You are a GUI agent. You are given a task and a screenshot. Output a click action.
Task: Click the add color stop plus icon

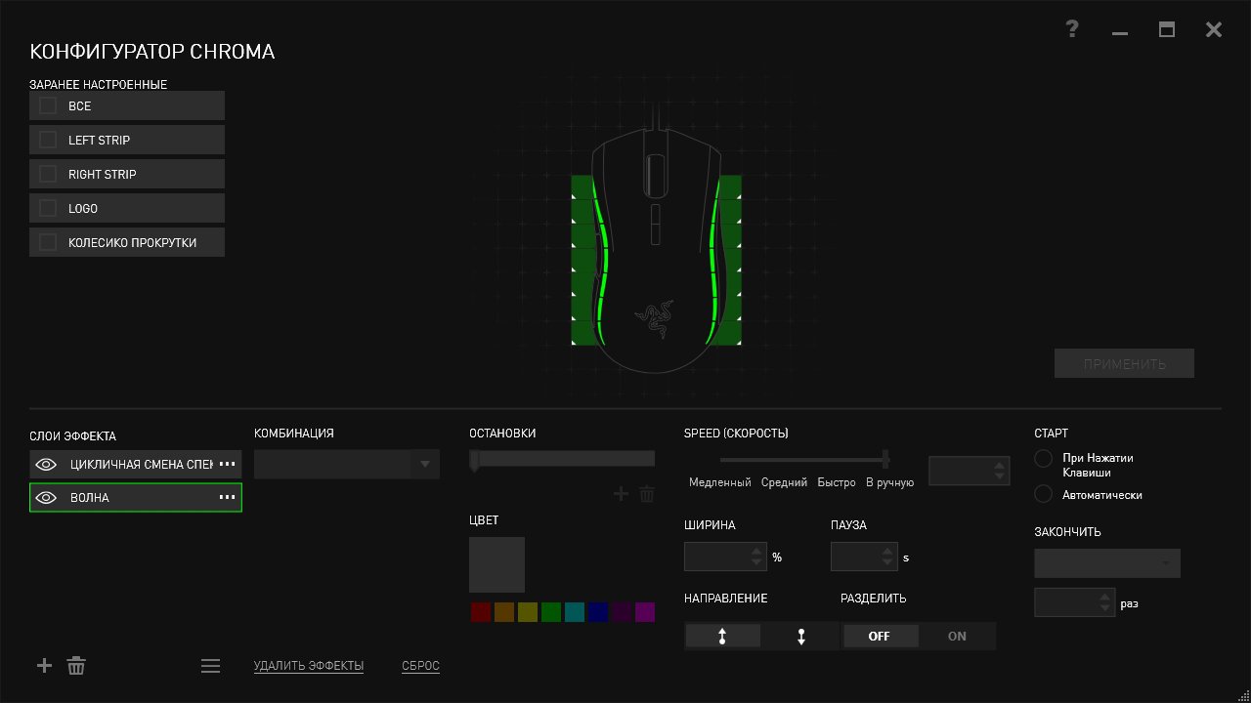(621, 495)
